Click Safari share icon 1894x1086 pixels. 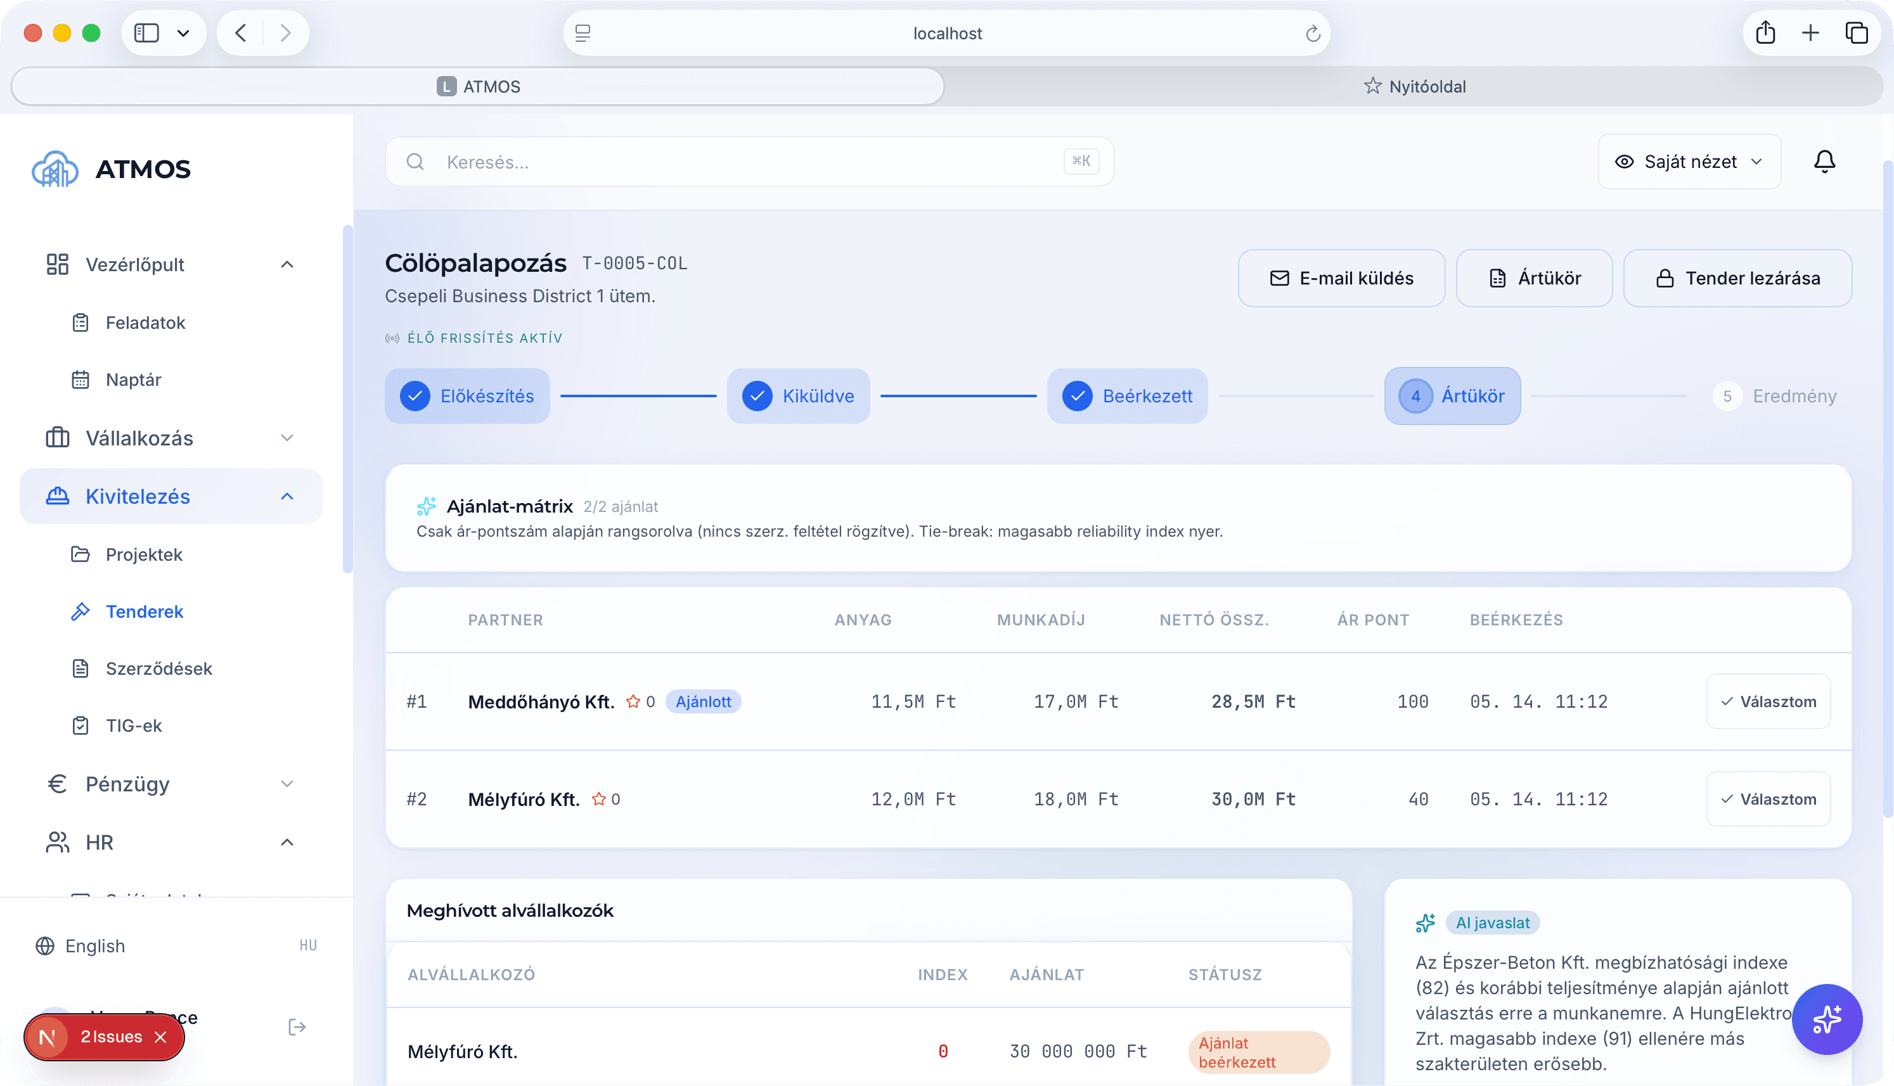pyautogui.click(x=1765, y=33)
